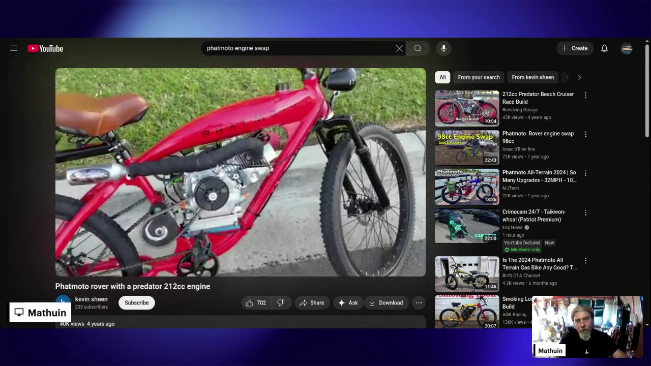Open options for 'Phatmoto All-Terrain 2024' video
The height and width of the screenshot is (366, 651).
pos(585,173)
